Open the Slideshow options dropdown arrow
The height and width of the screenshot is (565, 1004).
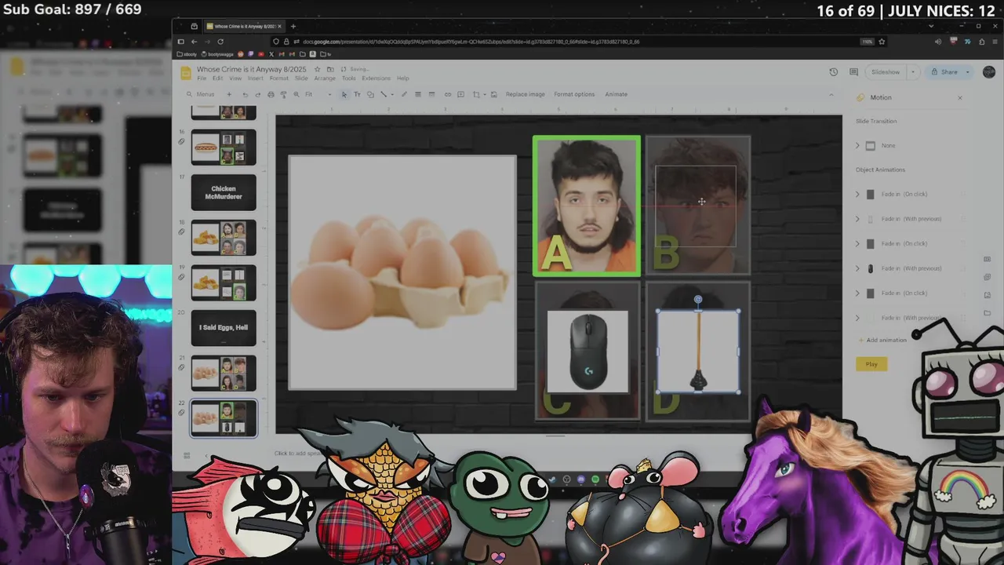point(912,72)
